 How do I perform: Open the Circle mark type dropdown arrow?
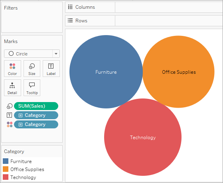[x=56, y=54]
